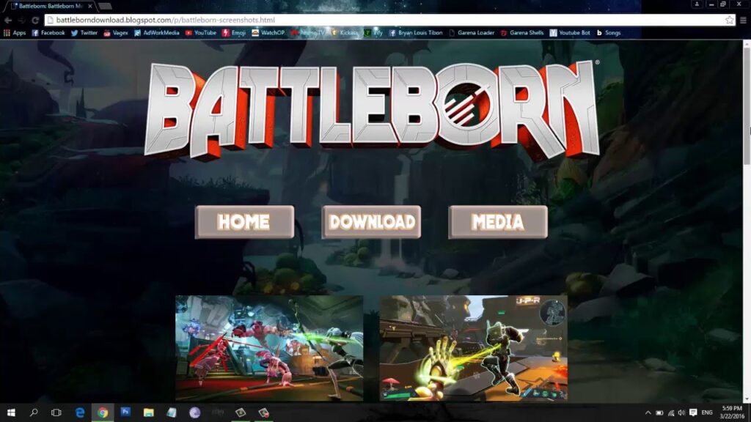Viewport: 751px width, 422px height.
Task: Reload the current page
Action: pyautogui.click(x=35, y=20)
